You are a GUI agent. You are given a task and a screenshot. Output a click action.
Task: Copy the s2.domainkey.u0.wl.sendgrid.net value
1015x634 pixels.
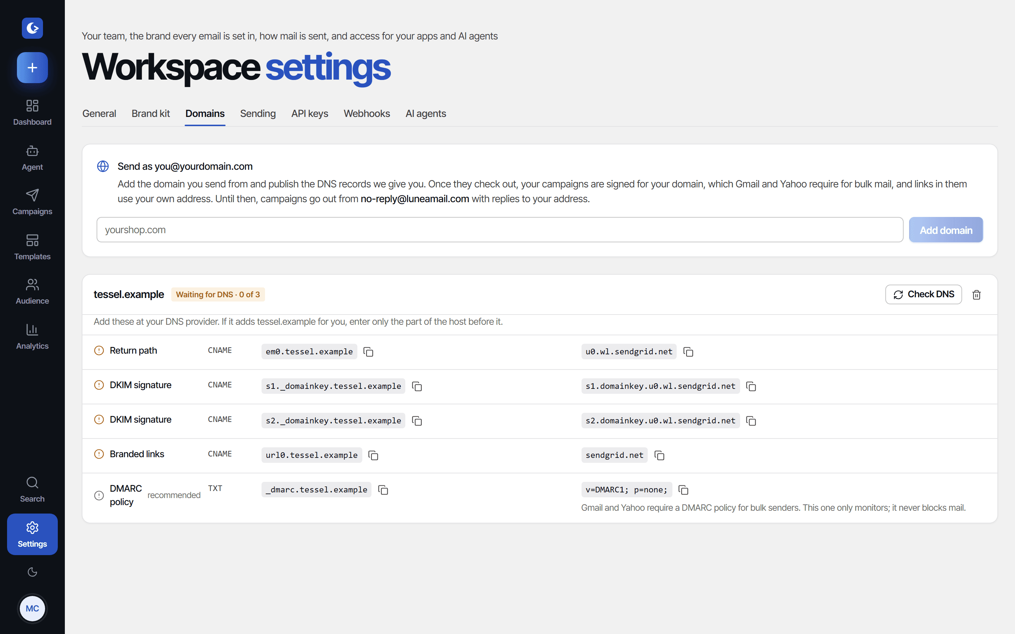pyautogui.click(x=751, y=421)
